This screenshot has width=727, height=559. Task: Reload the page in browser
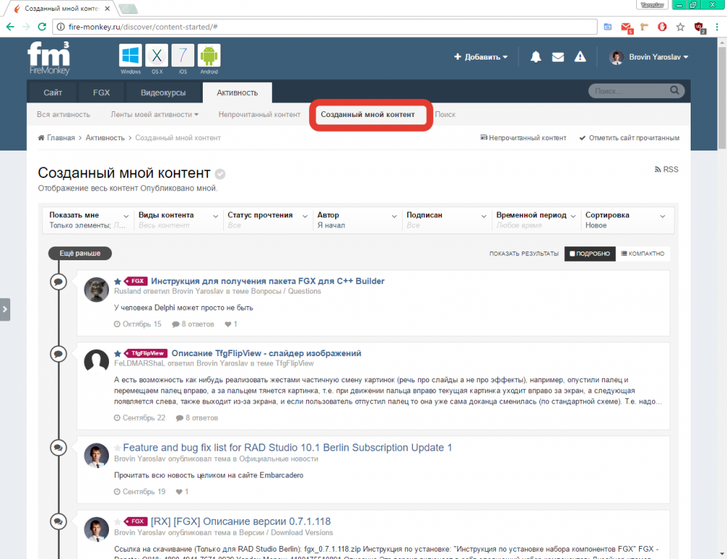(41, 27)
